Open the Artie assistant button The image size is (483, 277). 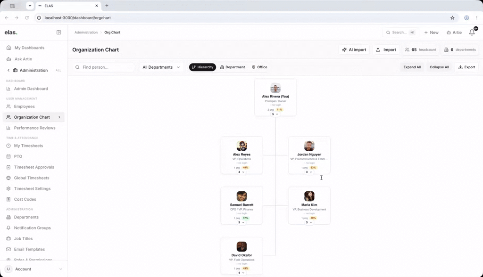(454, 33)
